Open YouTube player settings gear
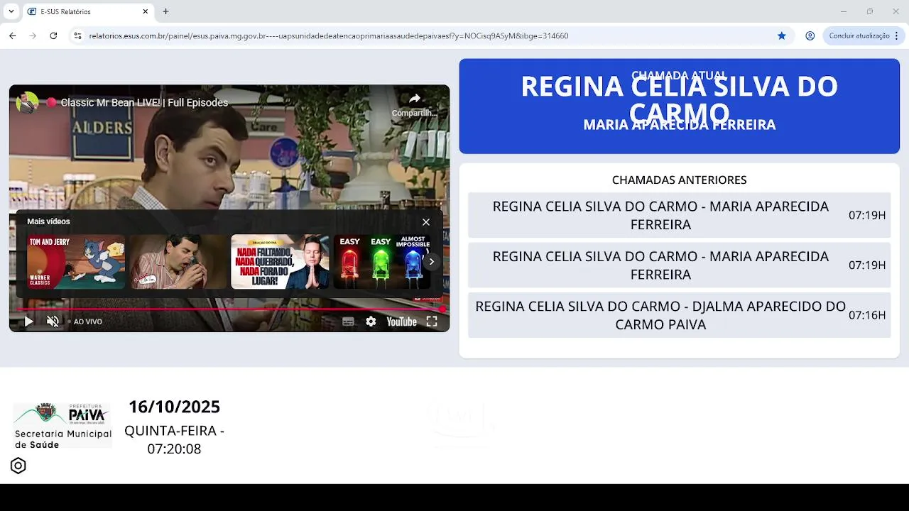Viewport: 909px width, 511px height. [371, 322]
